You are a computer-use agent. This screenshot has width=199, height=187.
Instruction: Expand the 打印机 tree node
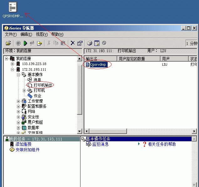pos(24,91)
